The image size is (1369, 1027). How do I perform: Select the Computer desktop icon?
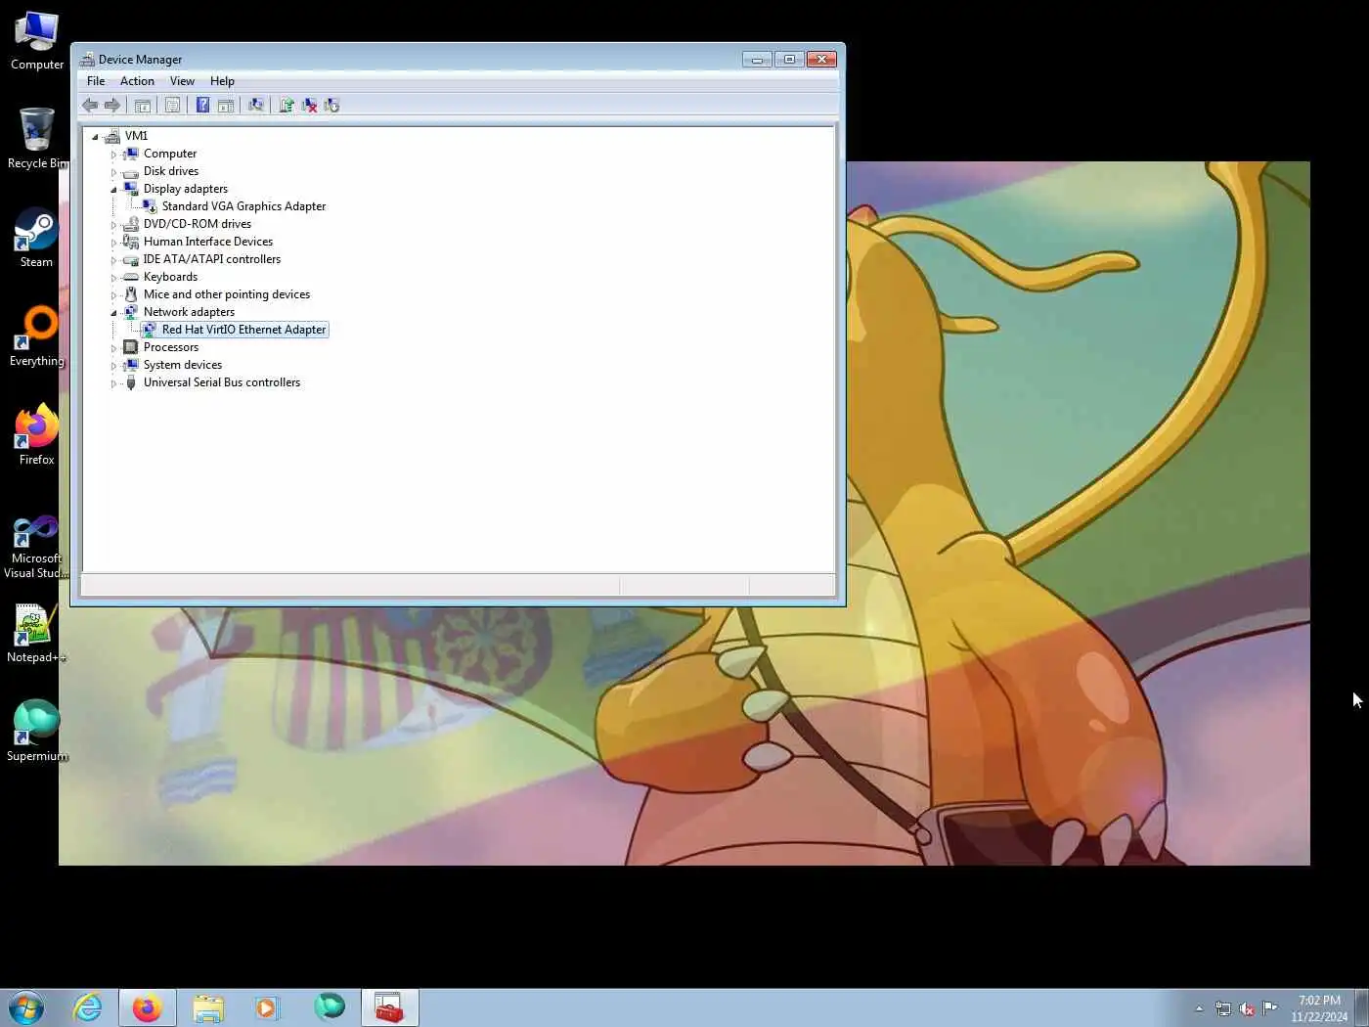pyautogui.click(x=36, y=41)
